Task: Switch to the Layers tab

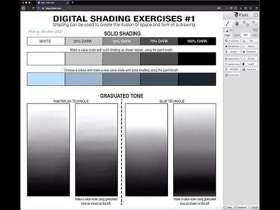Action: [236, 35]
